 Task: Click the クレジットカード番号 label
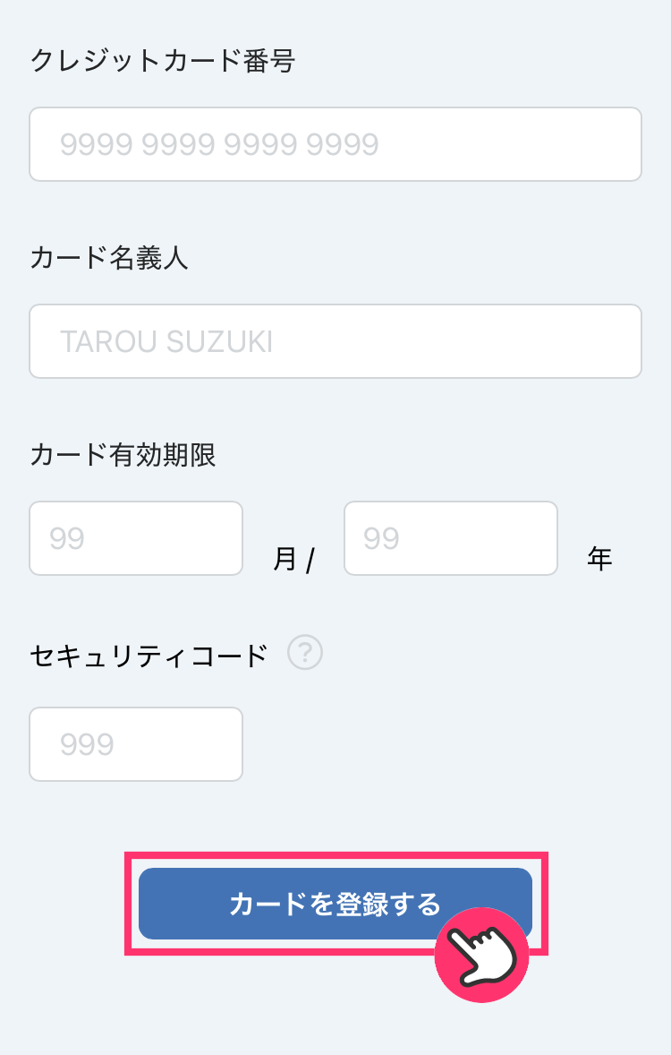point(162,62)
